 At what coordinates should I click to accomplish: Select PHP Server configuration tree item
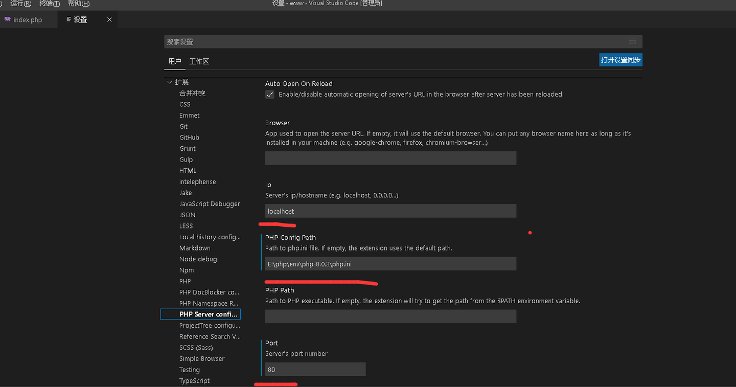click(x=208, y=314)
